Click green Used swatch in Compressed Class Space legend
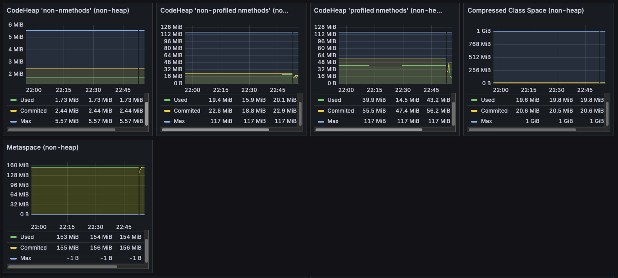Viewport: 618px width, 278px height. [475, 100]
